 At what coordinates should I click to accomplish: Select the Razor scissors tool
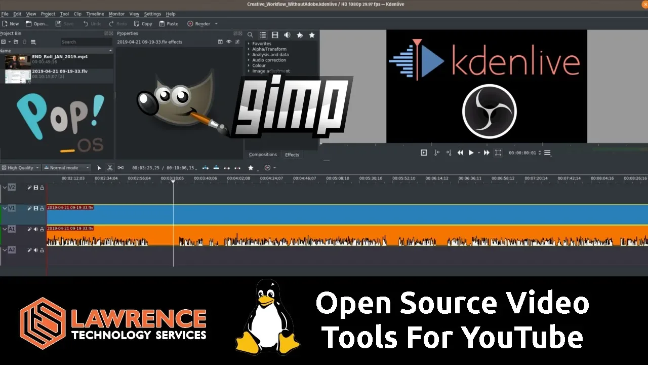(x=110, y=168)
